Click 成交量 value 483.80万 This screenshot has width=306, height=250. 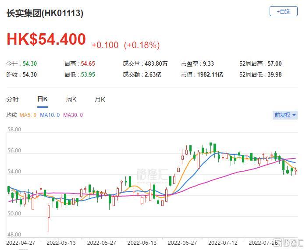pos(156,63)
